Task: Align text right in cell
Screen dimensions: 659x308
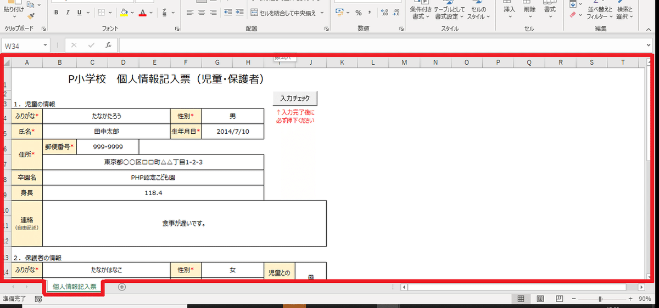Action: tap(213, 13)
